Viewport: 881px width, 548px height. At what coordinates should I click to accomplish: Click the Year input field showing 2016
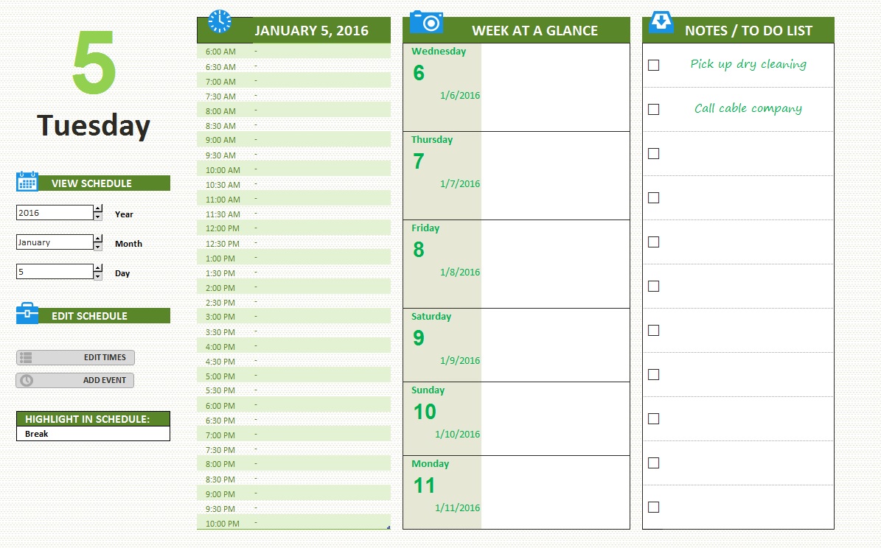pos(55,213)
